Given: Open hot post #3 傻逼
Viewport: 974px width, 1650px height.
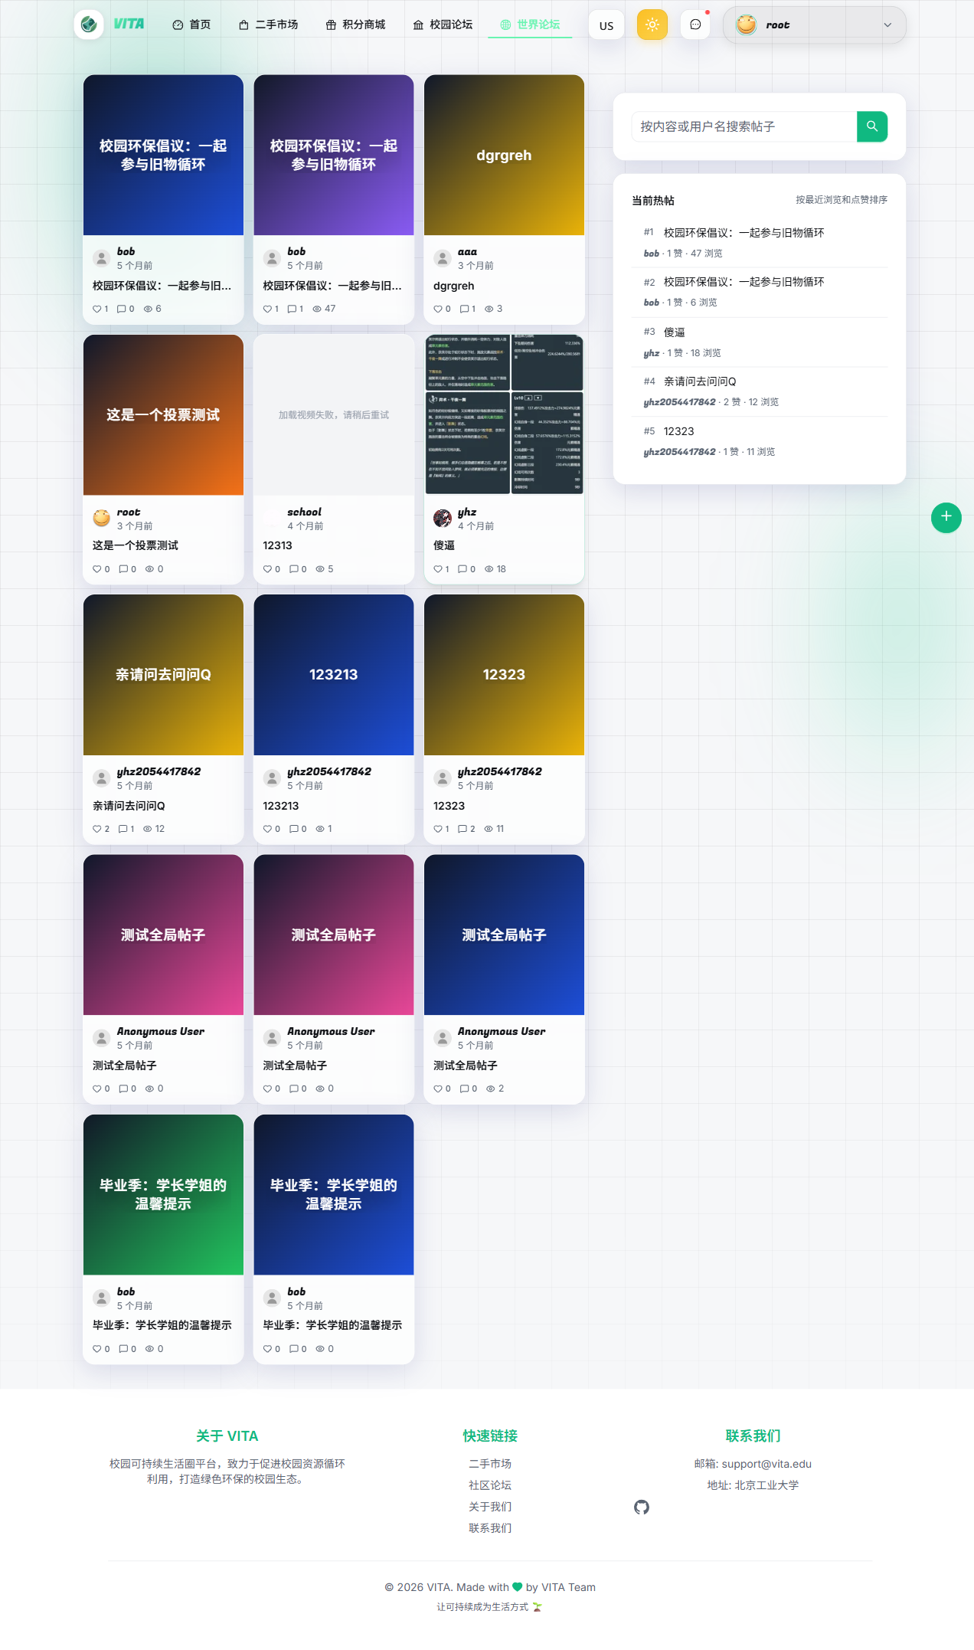Looking at the screenshot, I should point(760,342).
